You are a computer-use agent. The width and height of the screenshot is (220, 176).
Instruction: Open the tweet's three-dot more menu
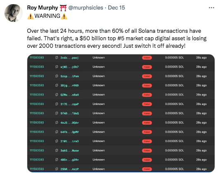pos(211,8)
